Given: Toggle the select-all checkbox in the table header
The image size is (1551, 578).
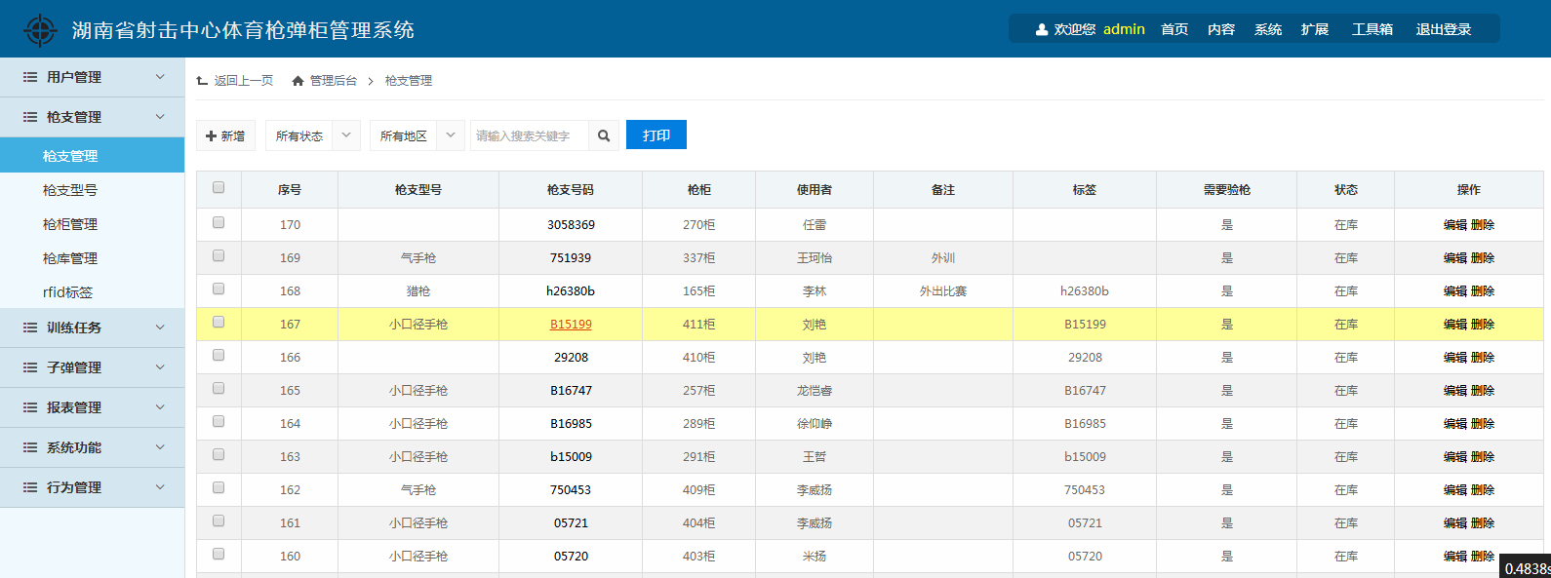Looking at the screenshot, I should point(219,188).
